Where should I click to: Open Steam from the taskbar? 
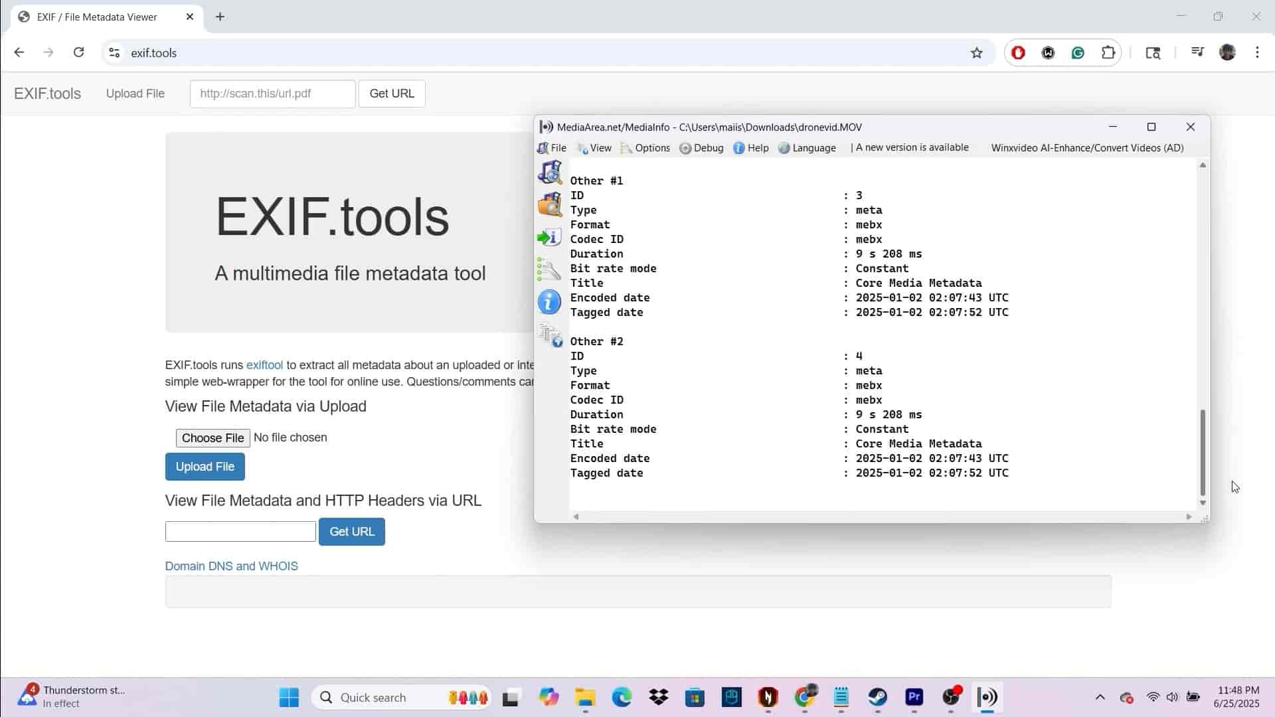(x=878, y=698)
